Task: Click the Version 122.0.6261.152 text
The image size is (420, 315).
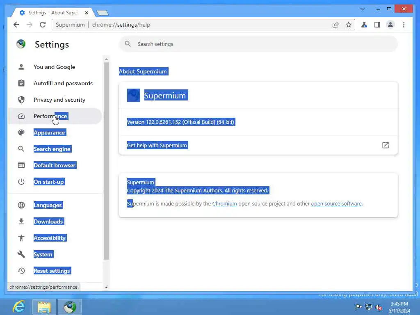Action: click(181, 122)
